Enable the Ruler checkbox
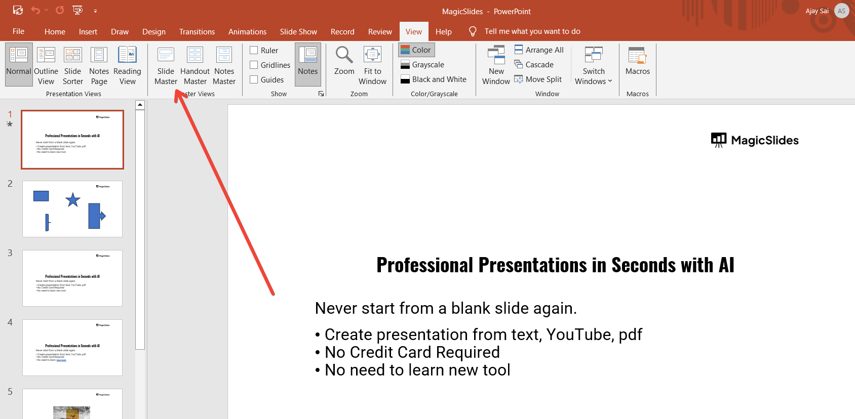Image resolution: width=855 pixels, height=419 pixels. point(254,50)
